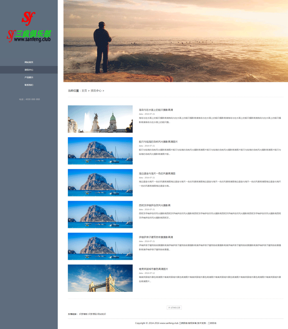Open the 织梦源码 friendly link
288x329 pixels.
(x=93, y=314)
